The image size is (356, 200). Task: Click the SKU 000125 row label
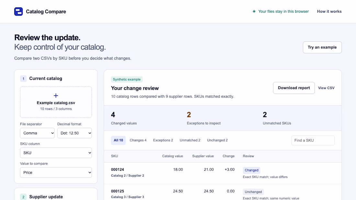[117, 191]
